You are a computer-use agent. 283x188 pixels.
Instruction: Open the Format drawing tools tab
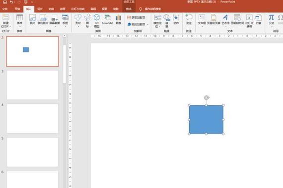129,9
